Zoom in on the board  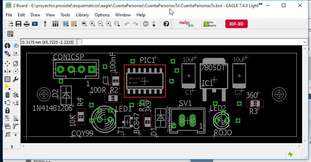click(x=92, y=24)
